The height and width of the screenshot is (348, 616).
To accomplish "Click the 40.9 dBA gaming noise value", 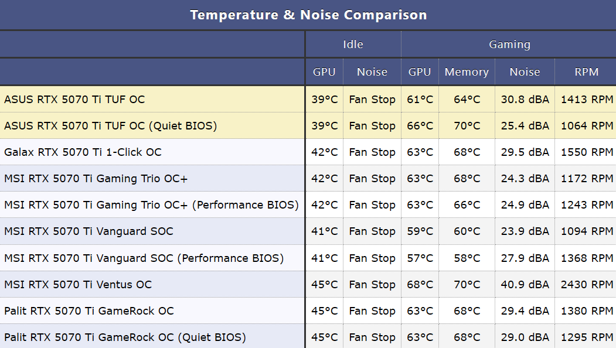I will (x=525, y=285).
